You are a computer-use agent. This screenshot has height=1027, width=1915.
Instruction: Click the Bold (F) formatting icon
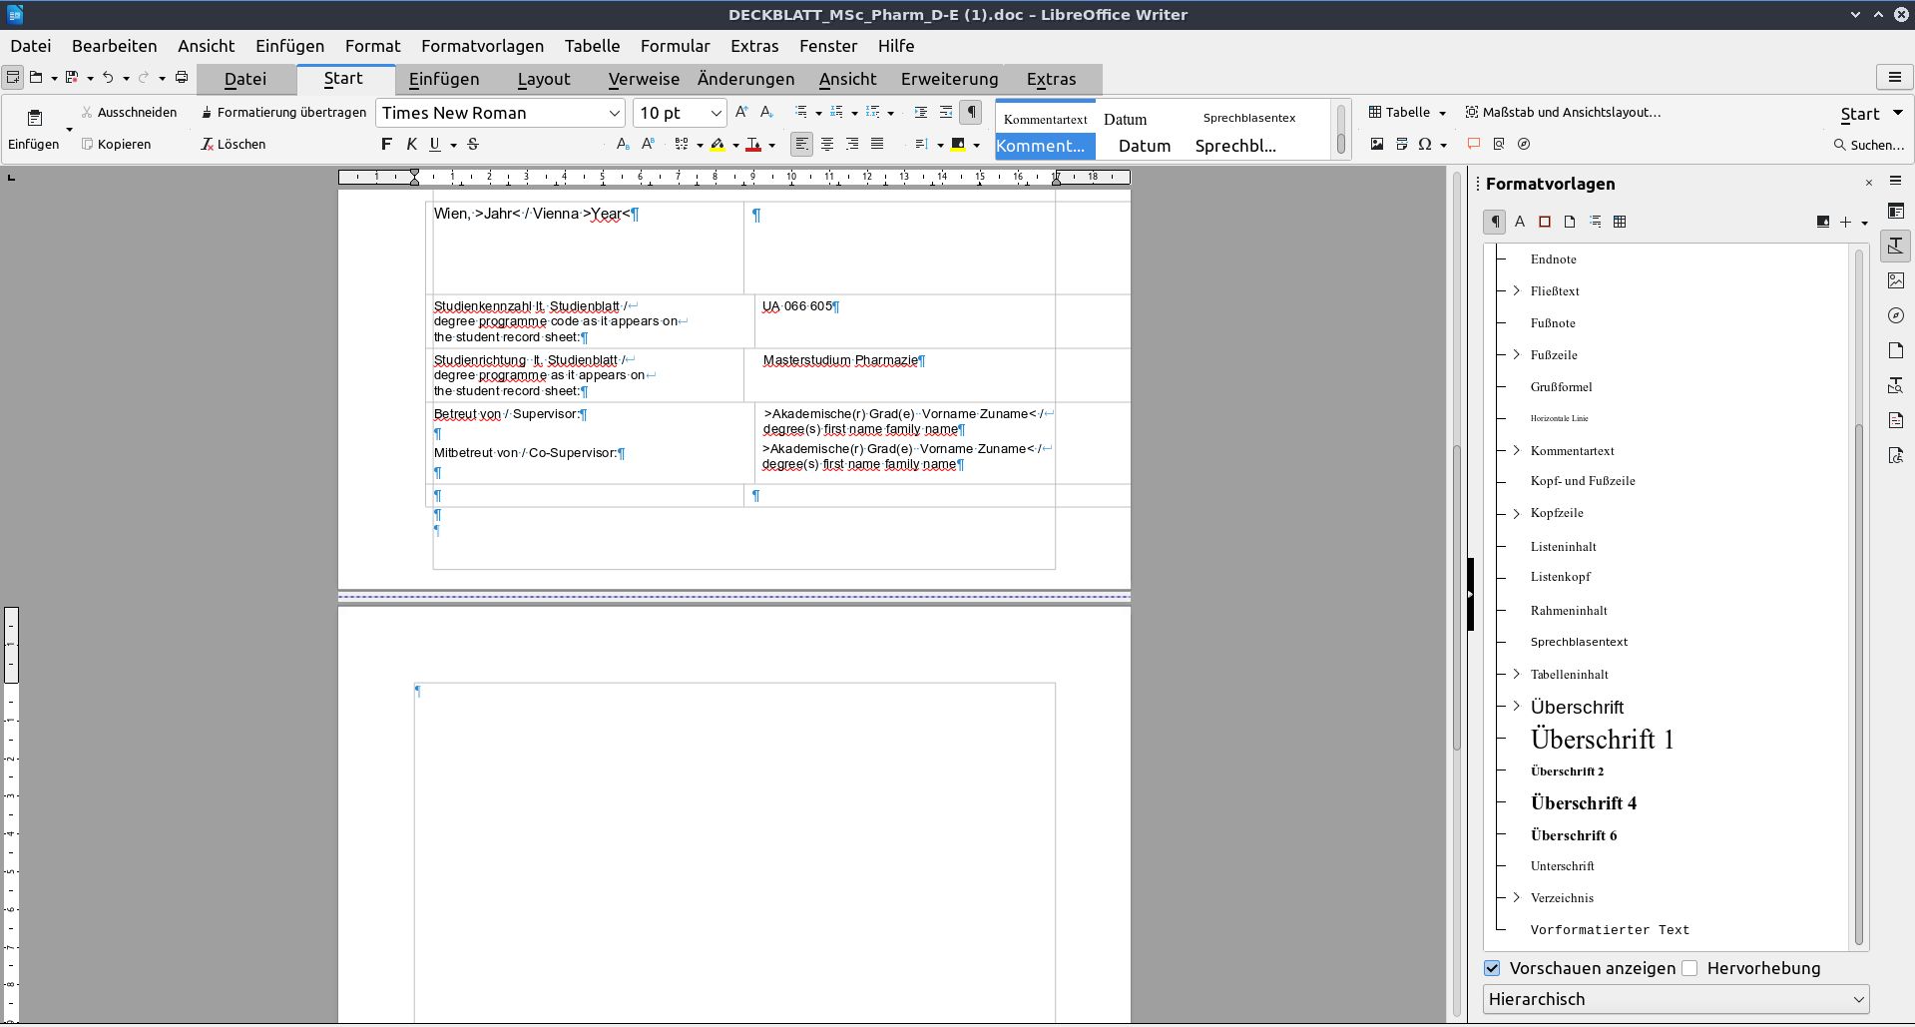pyautogui.click(x=386, y=145)
